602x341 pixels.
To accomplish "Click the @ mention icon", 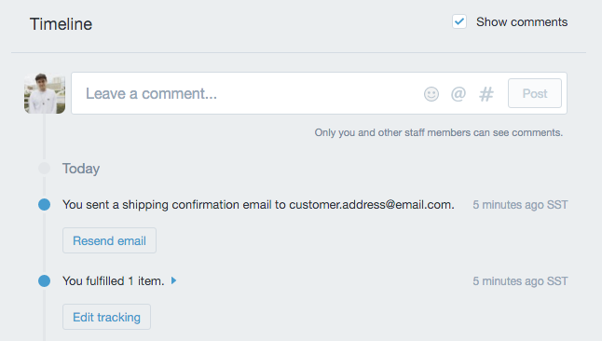I will [458, 94].
